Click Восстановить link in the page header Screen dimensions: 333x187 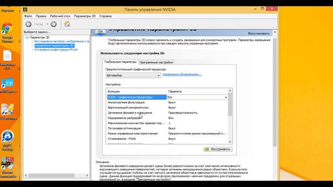pos(259,33)
